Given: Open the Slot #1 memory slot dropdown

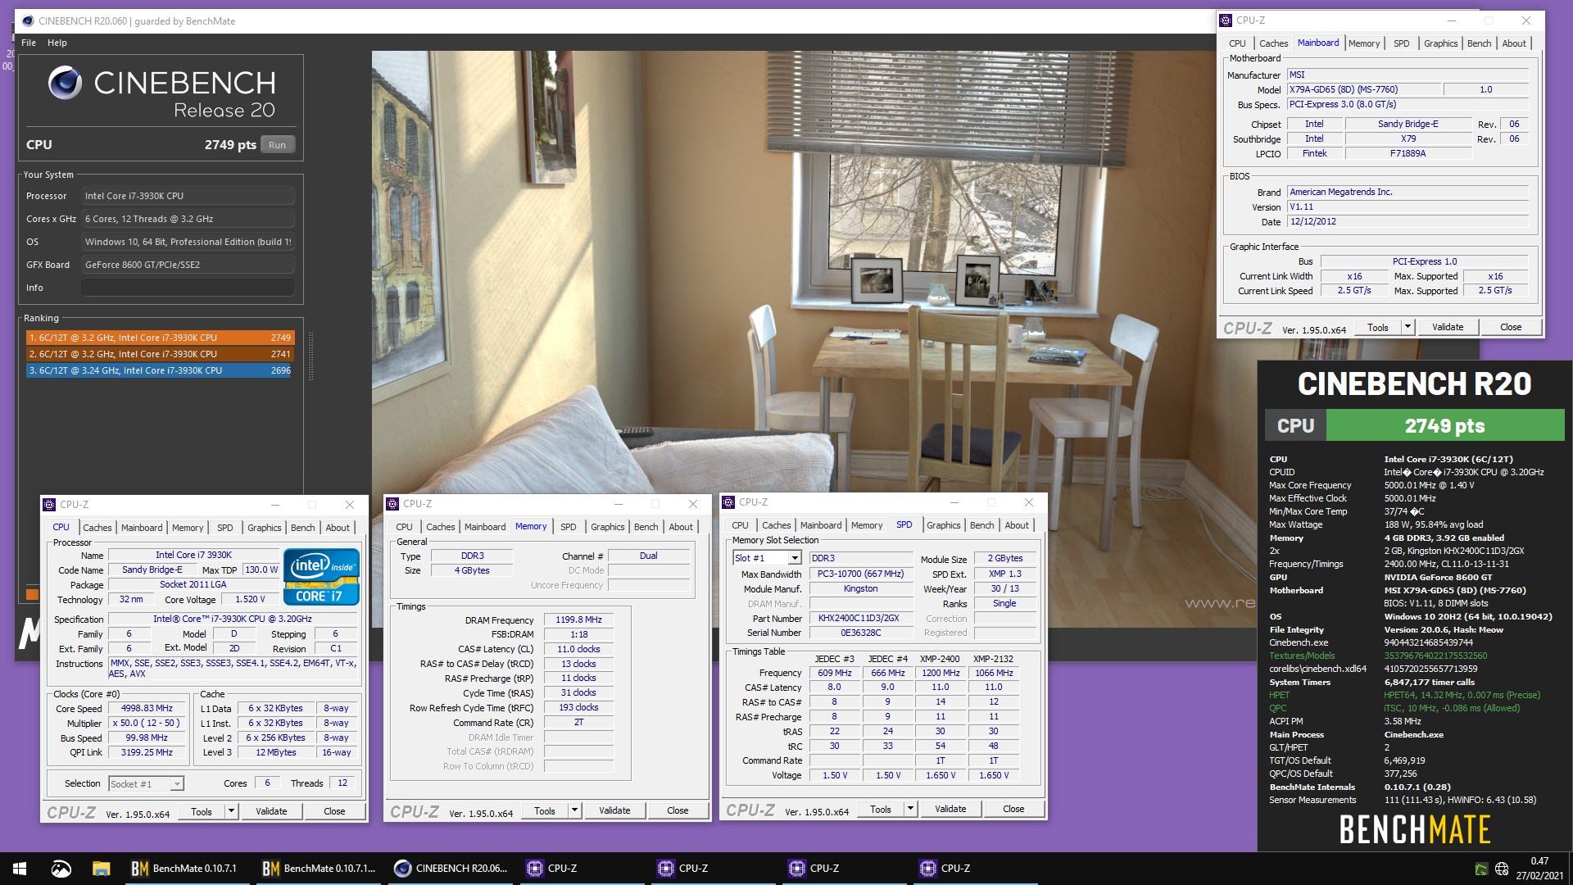Looking at the screenshot, I should point(794,558).
